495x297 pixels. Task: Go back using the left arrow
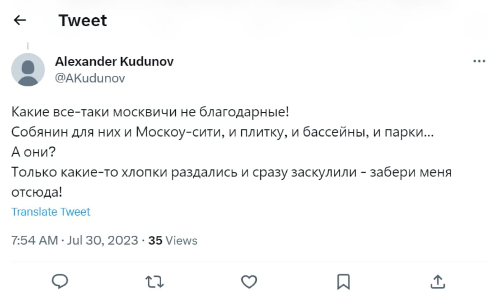[x=20, y=20]
